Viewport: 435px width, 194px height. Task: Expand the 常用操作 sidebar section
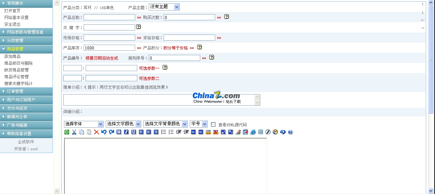click(x=26, y=3)
